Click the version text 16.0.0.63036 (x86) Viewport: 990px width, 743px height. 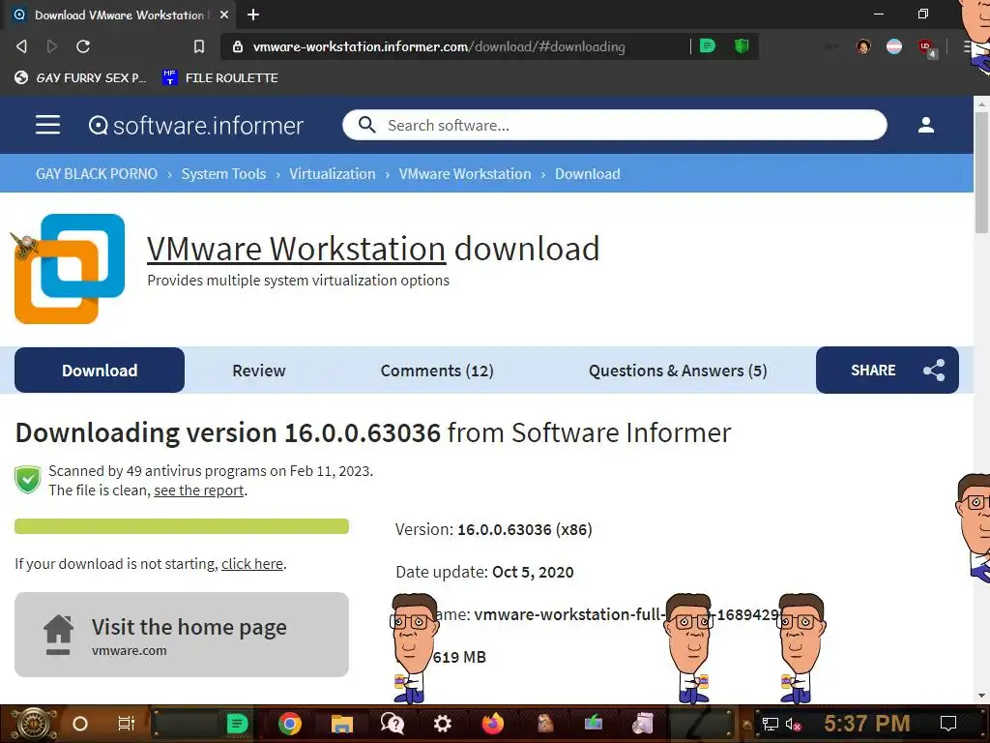525,529
